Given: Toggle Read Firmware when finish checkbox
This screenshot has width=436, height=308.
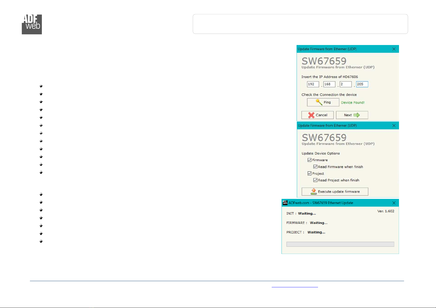Looking at the screenshot, I should click(315, 167).
